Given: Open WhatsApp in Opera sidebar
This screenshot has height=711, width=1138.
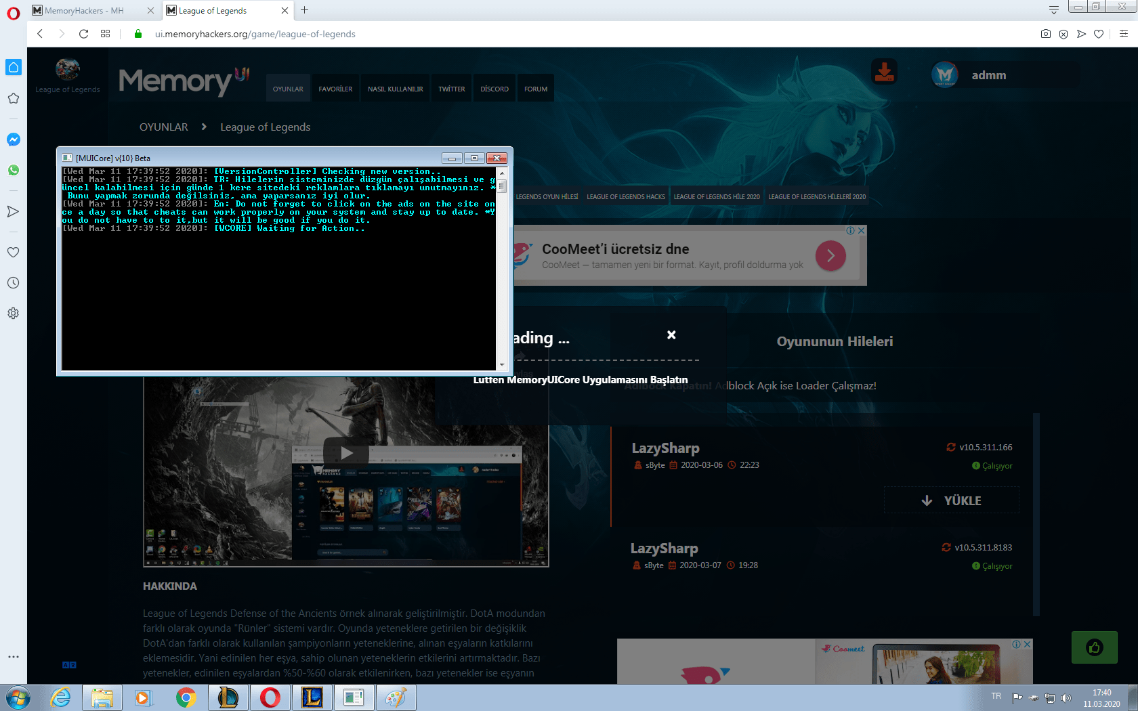Looking at the screenshot, I should point(13,170).
